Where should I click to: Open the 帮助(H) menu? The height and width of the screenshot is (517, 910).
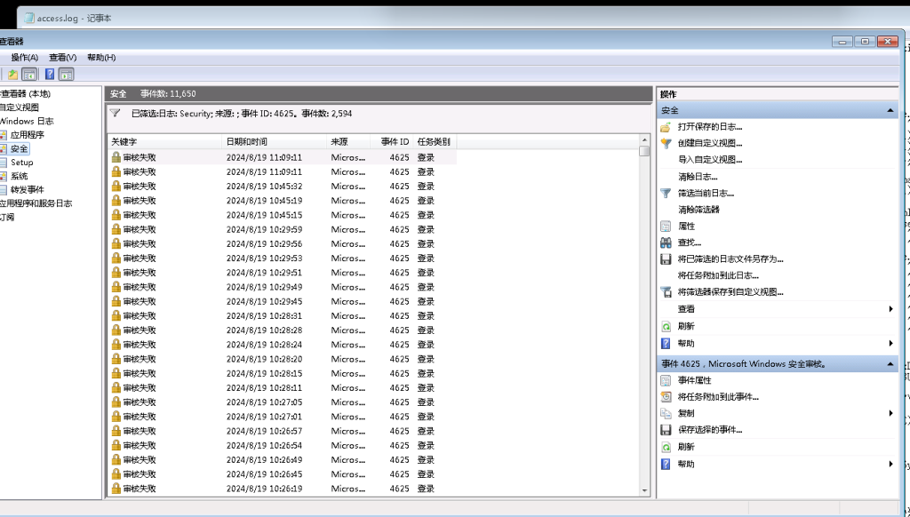tap(101, 58)
